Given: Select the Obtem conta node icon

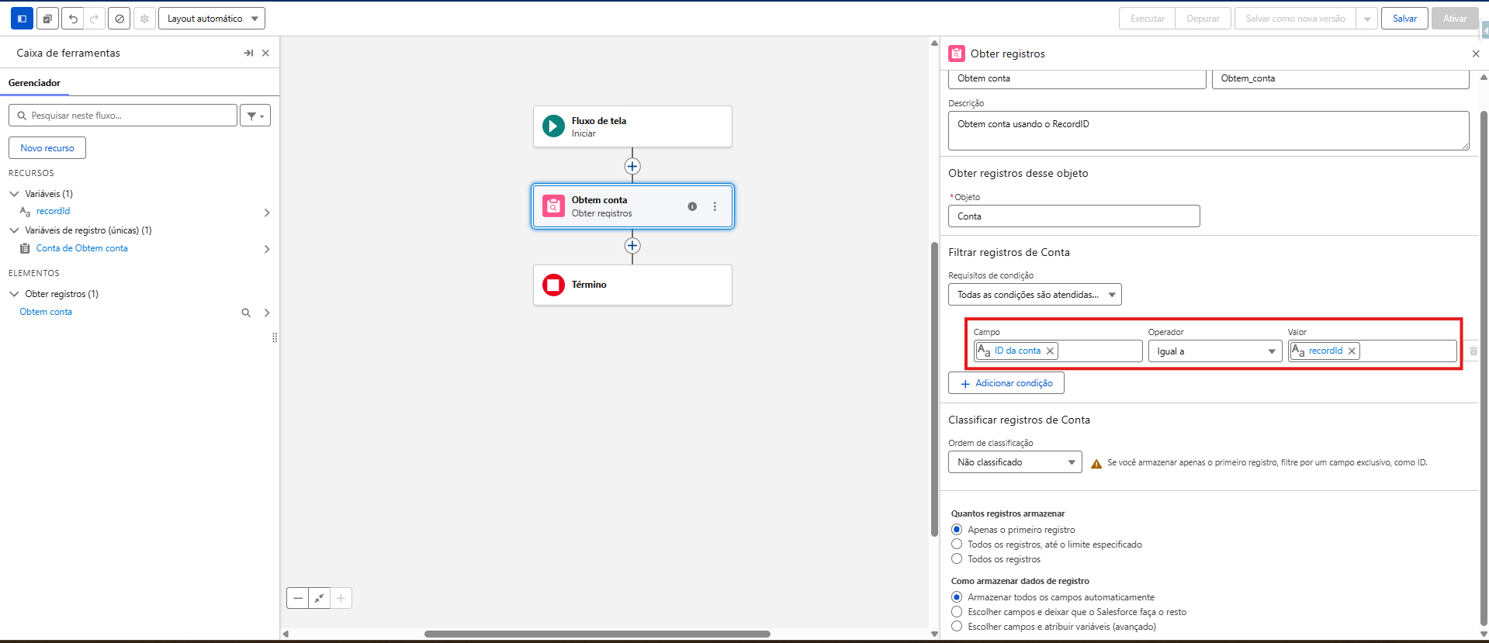Looking at the screenshot, I should tap(553, 206).
